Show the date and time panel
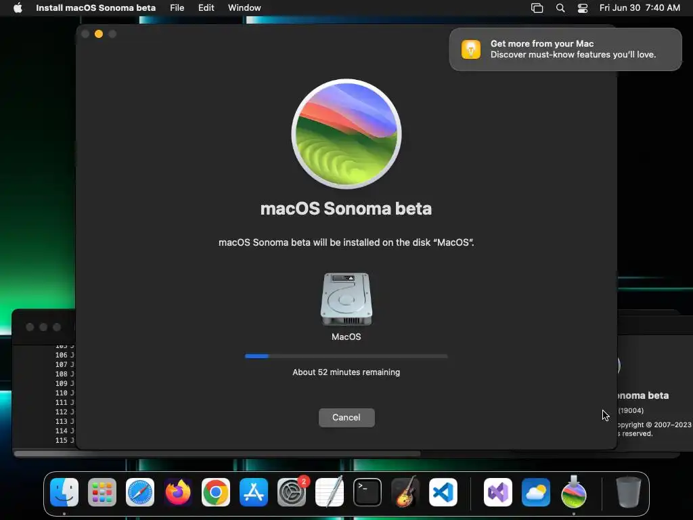 pos(640,8)
